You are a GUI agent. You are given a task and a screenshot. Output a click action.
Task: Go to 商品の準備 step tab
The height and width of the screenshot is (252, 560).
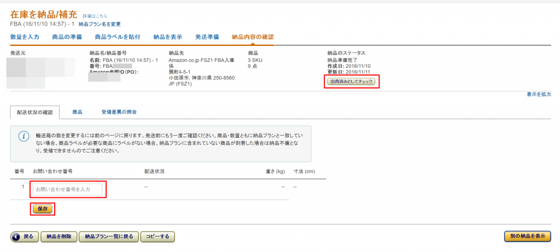67,37
